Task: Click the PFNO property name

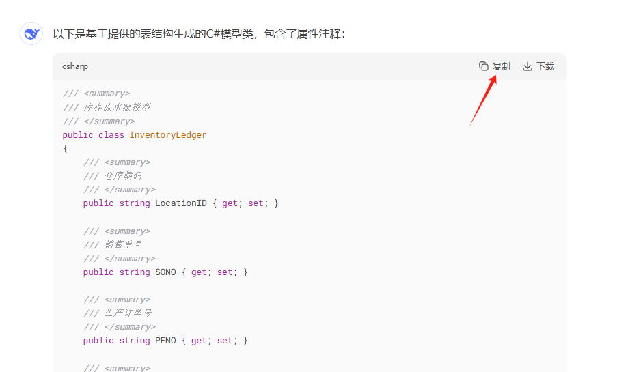Action: pyautogui.click(x=165, y=341)
